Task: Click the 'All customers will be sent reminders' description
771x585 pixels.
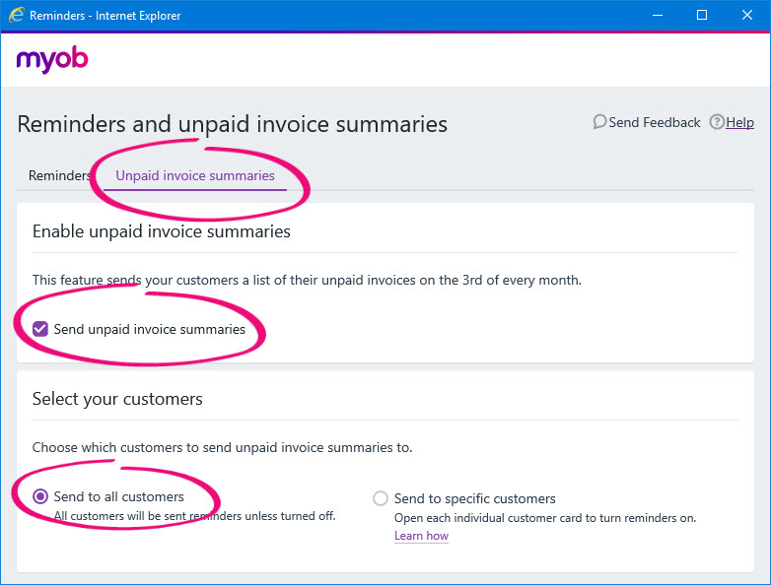Action: tap(194, 515)
